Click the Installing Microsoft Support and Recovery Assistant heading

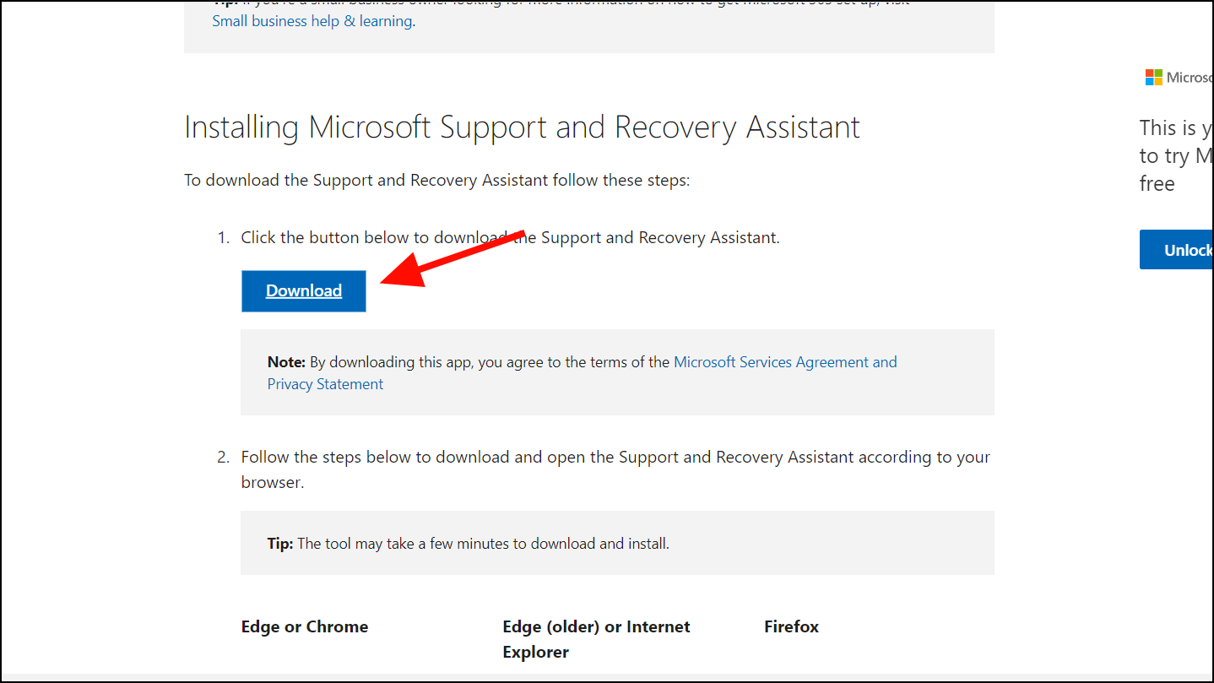pyautogui.click(x=522, y=127)
